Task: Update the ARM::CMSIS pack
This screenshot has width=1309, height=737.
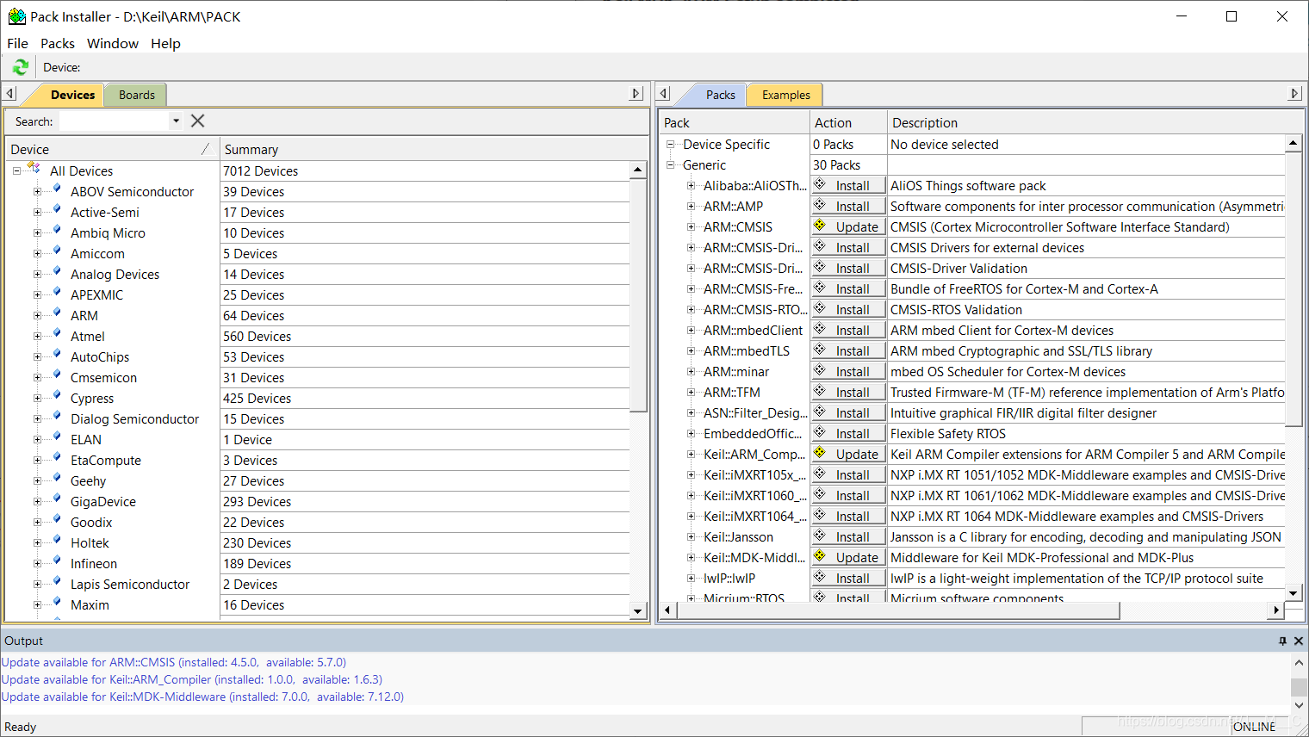Action: tap(848, 227)
